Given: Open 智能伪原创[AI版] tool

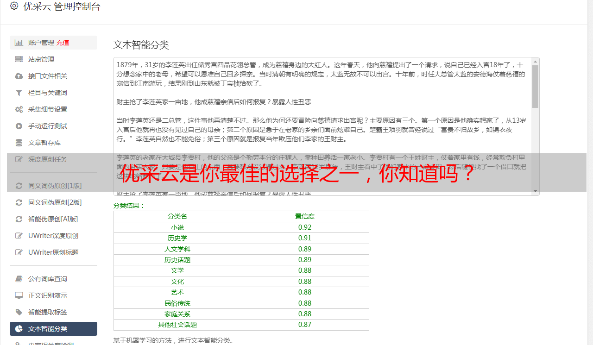Looking at the screenshot, I should (x=53, y=219).
